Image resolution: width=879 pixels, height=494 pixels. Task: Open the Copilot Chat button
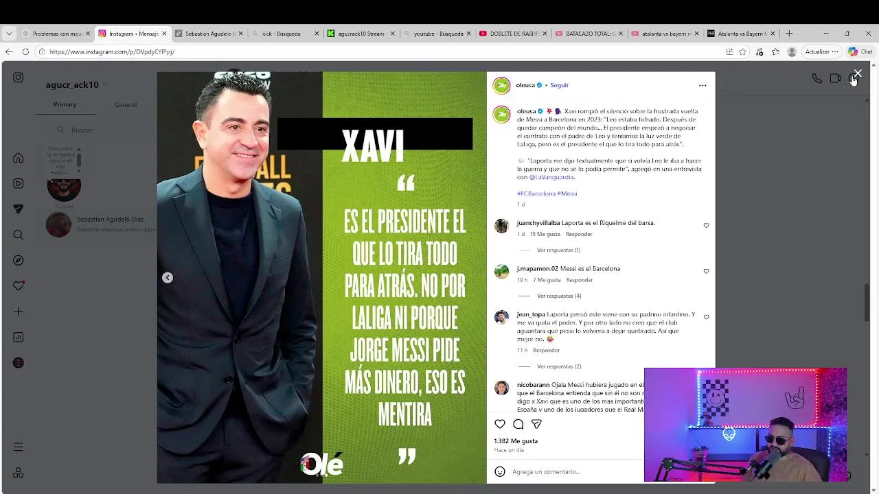pos(860,51)
